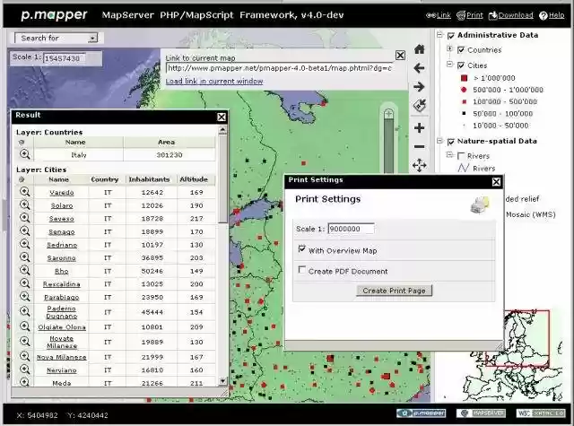Zoom to Nerviano using its magnifier icon
The image size is (574, 426).
click(24, 369)
